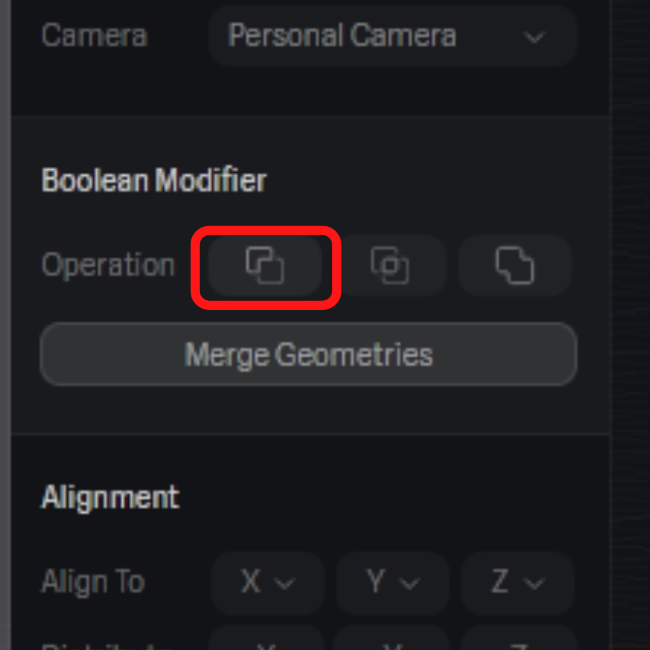Click the Distribute label at the panel bottom
The image size is (650, 650).
coord(107,646)
